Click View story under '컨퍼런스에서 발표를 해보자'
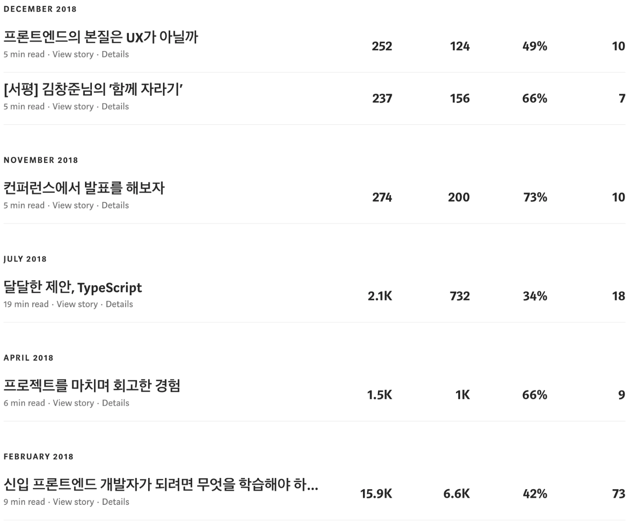This screenshot has height=524, width=642. [x=73, y=206]
